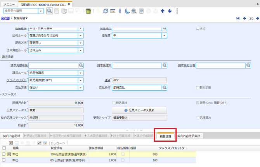Click into the 請求先取引先 input field
This screenshot has width=260, height=167.
(53, 65)
